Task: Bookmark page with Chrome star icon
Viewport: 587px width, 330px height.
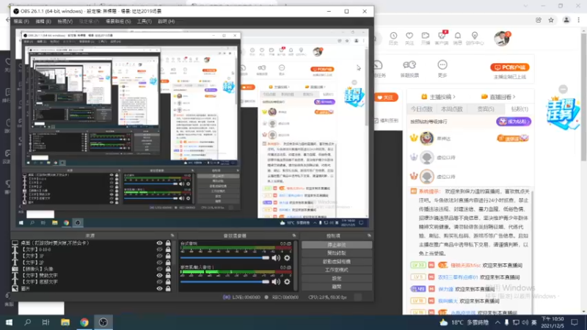Action: pyautogui.click(x=551, y=21)
